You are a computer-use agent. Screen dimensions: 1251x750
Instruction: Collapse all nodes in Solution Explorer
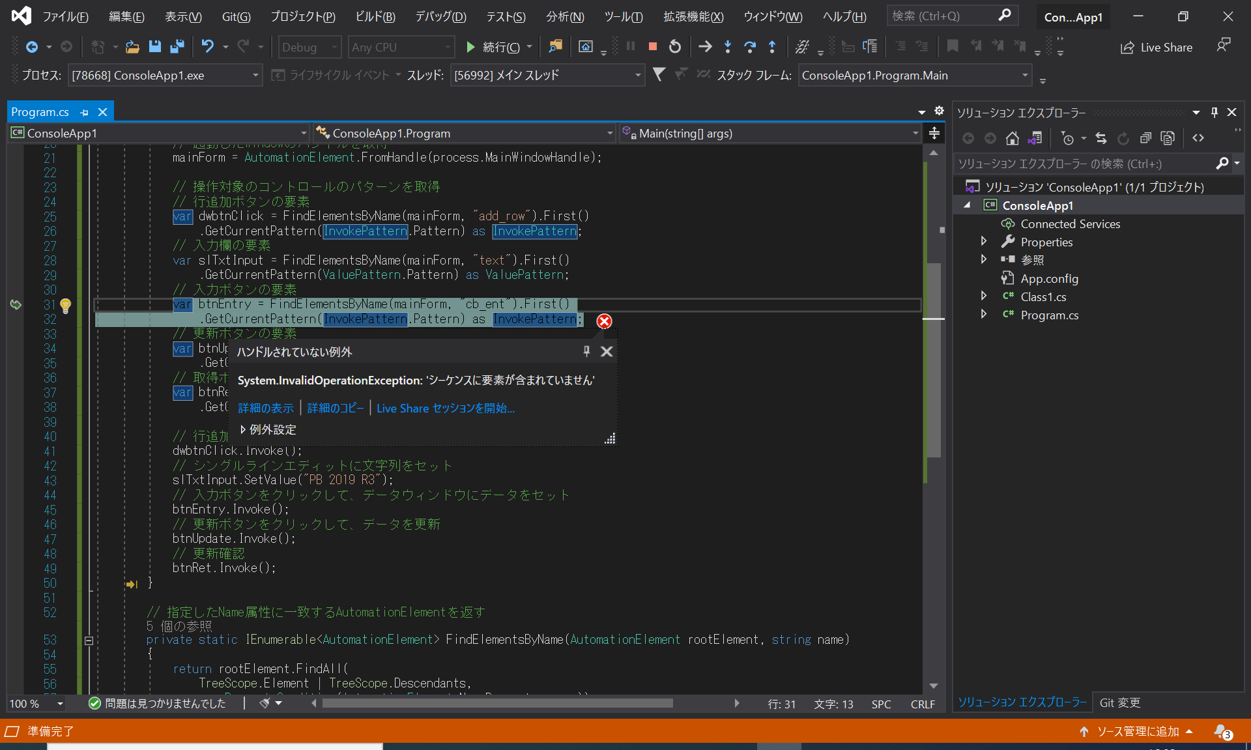point(1145,138)
